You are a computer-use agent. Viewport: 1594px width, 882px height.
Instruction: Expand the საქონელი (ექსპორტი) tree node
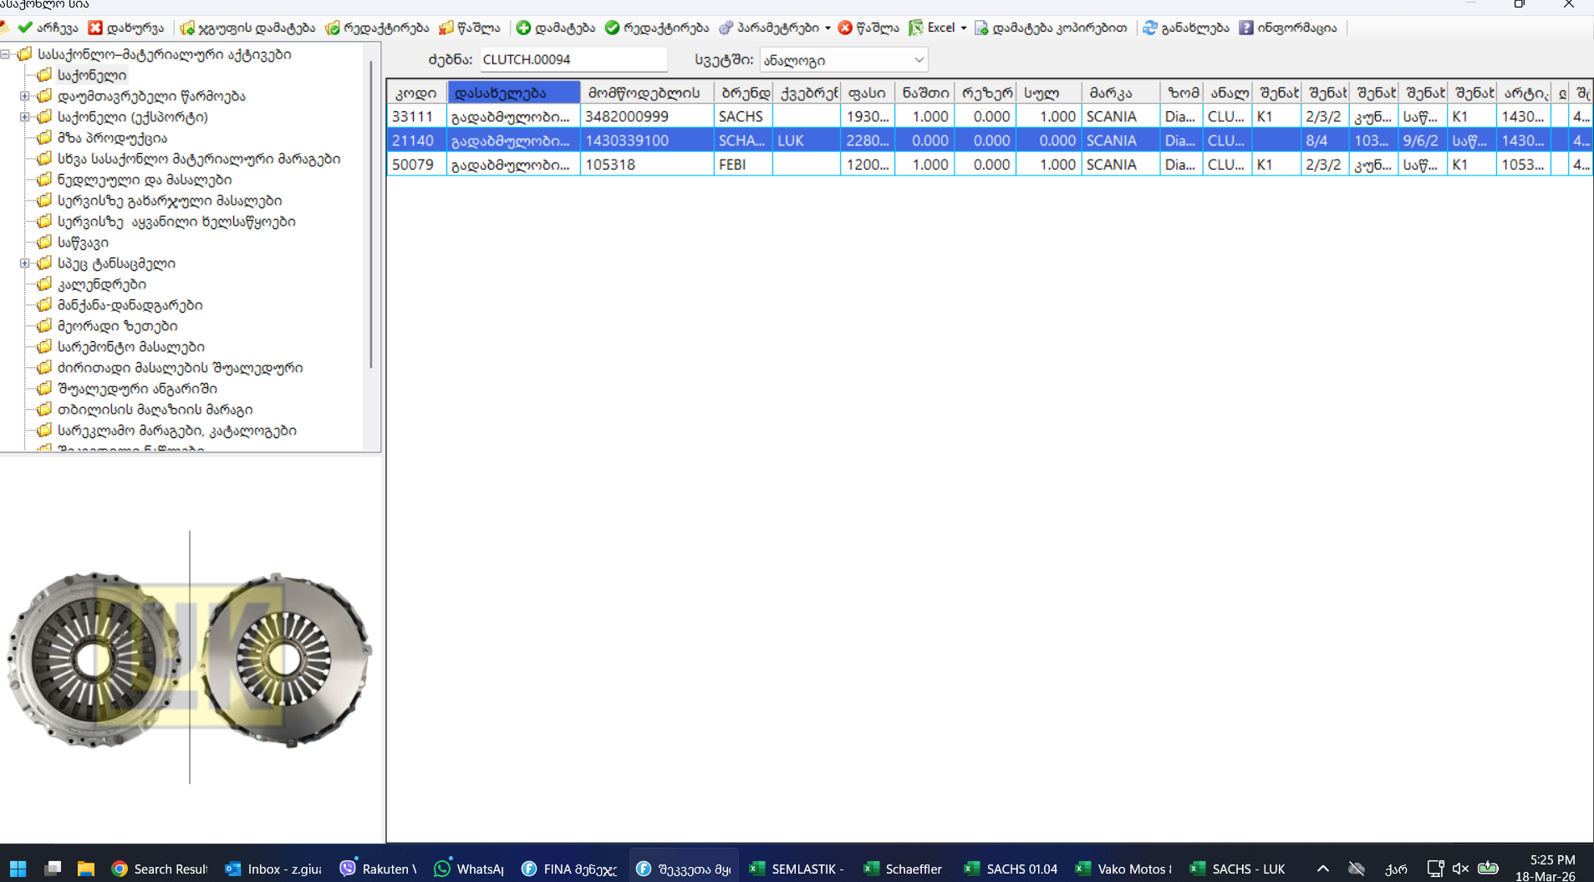click(x=25, y=117)
